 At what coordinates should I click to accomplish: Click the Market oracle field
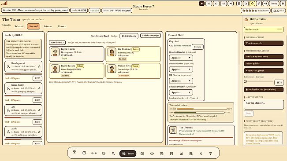pos(264,29)
